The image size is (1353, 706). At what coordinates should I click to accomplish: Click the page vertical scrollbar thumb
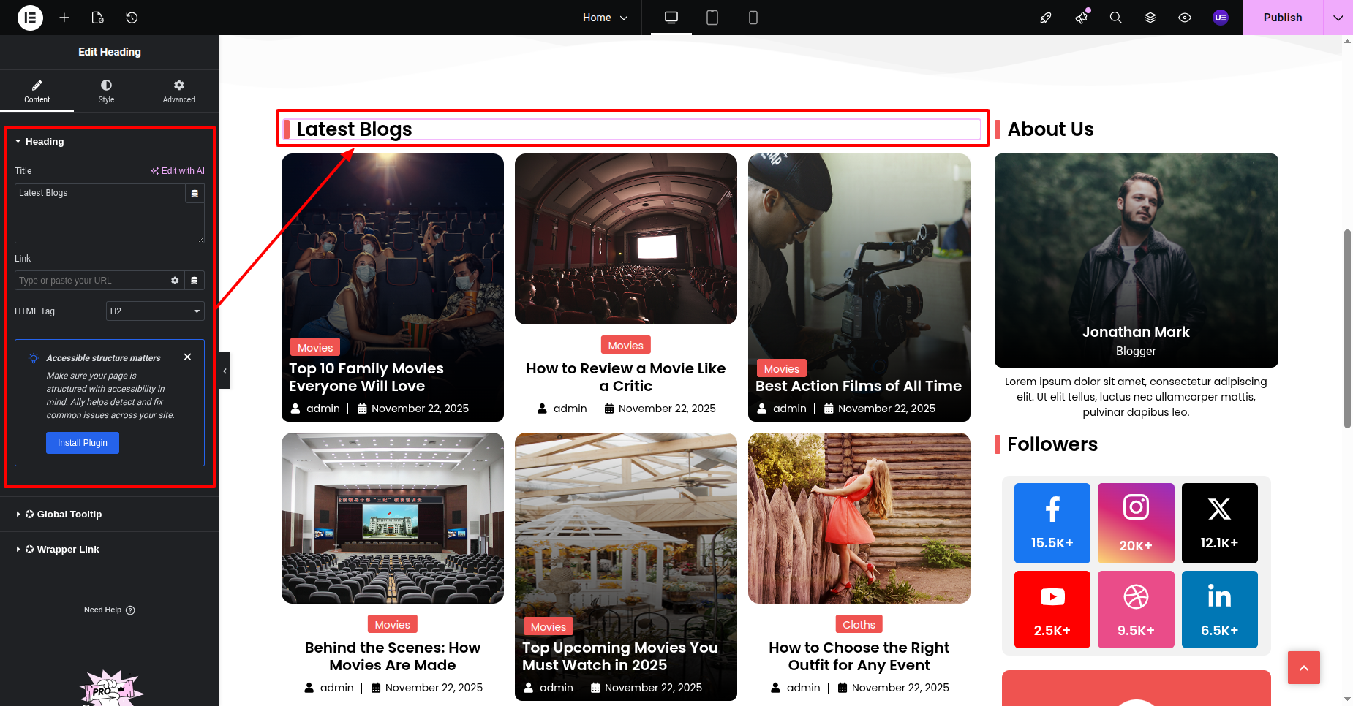(1347, 329)
